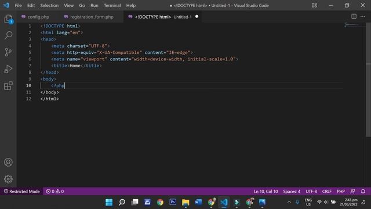371x209 pixels.
Task: Click the Visual Studio Code taskbar icon
Action: coord(224,202)
